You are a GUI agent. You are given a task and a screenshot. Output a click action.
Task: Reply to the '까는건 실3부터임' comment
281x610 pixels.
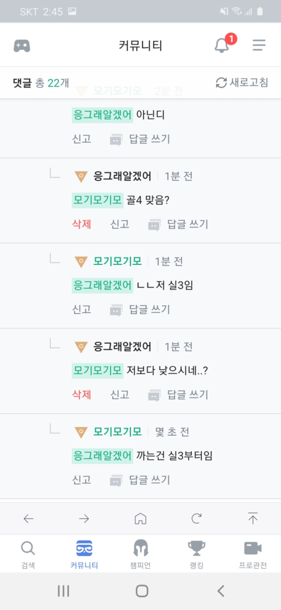(140, 480)
